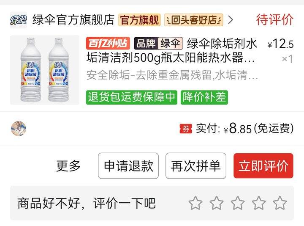
Task: Tap the red 券 coupon icon
Action: (186, 129)
